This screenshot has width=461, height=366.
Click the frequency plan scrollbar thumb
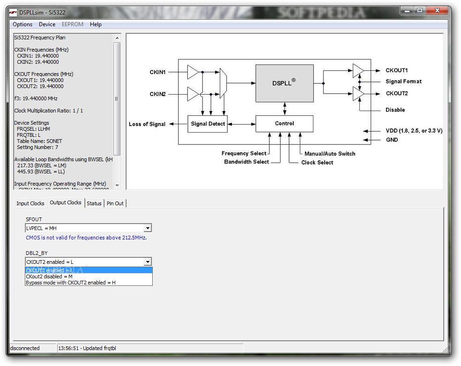pyautogui.click(x=117, y=99)
